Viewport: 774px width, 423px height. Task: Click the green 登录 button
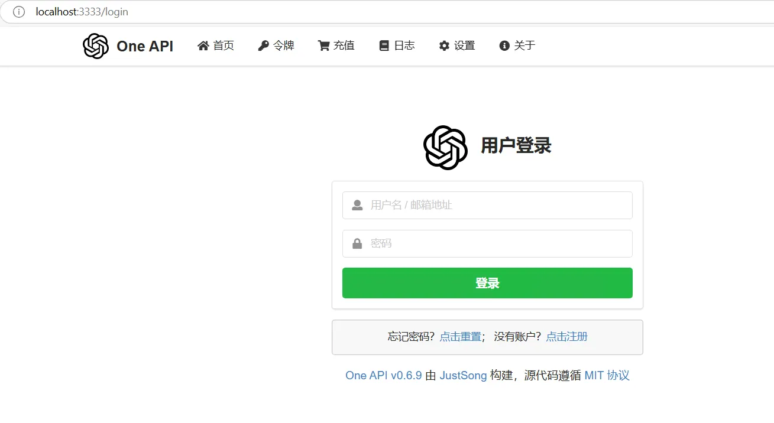tap(487, 283)
